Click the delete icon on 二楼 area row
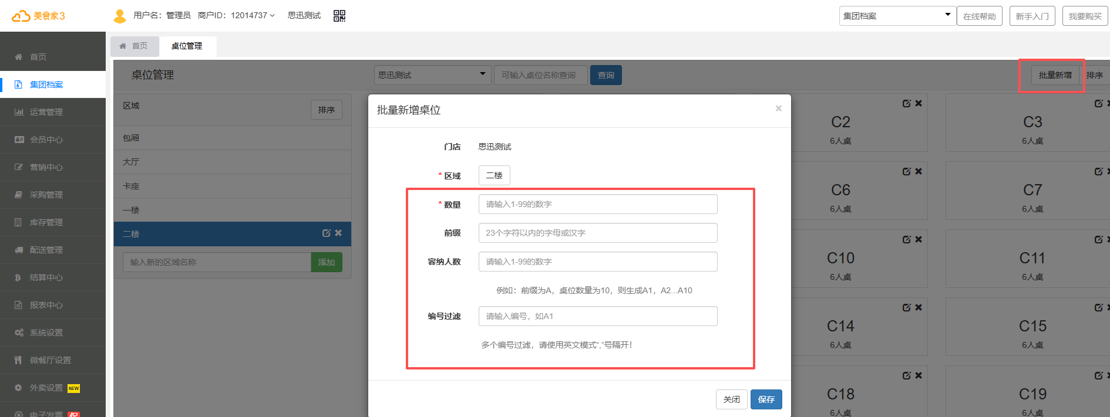The image size is (1110, 417). pos(338,233)
